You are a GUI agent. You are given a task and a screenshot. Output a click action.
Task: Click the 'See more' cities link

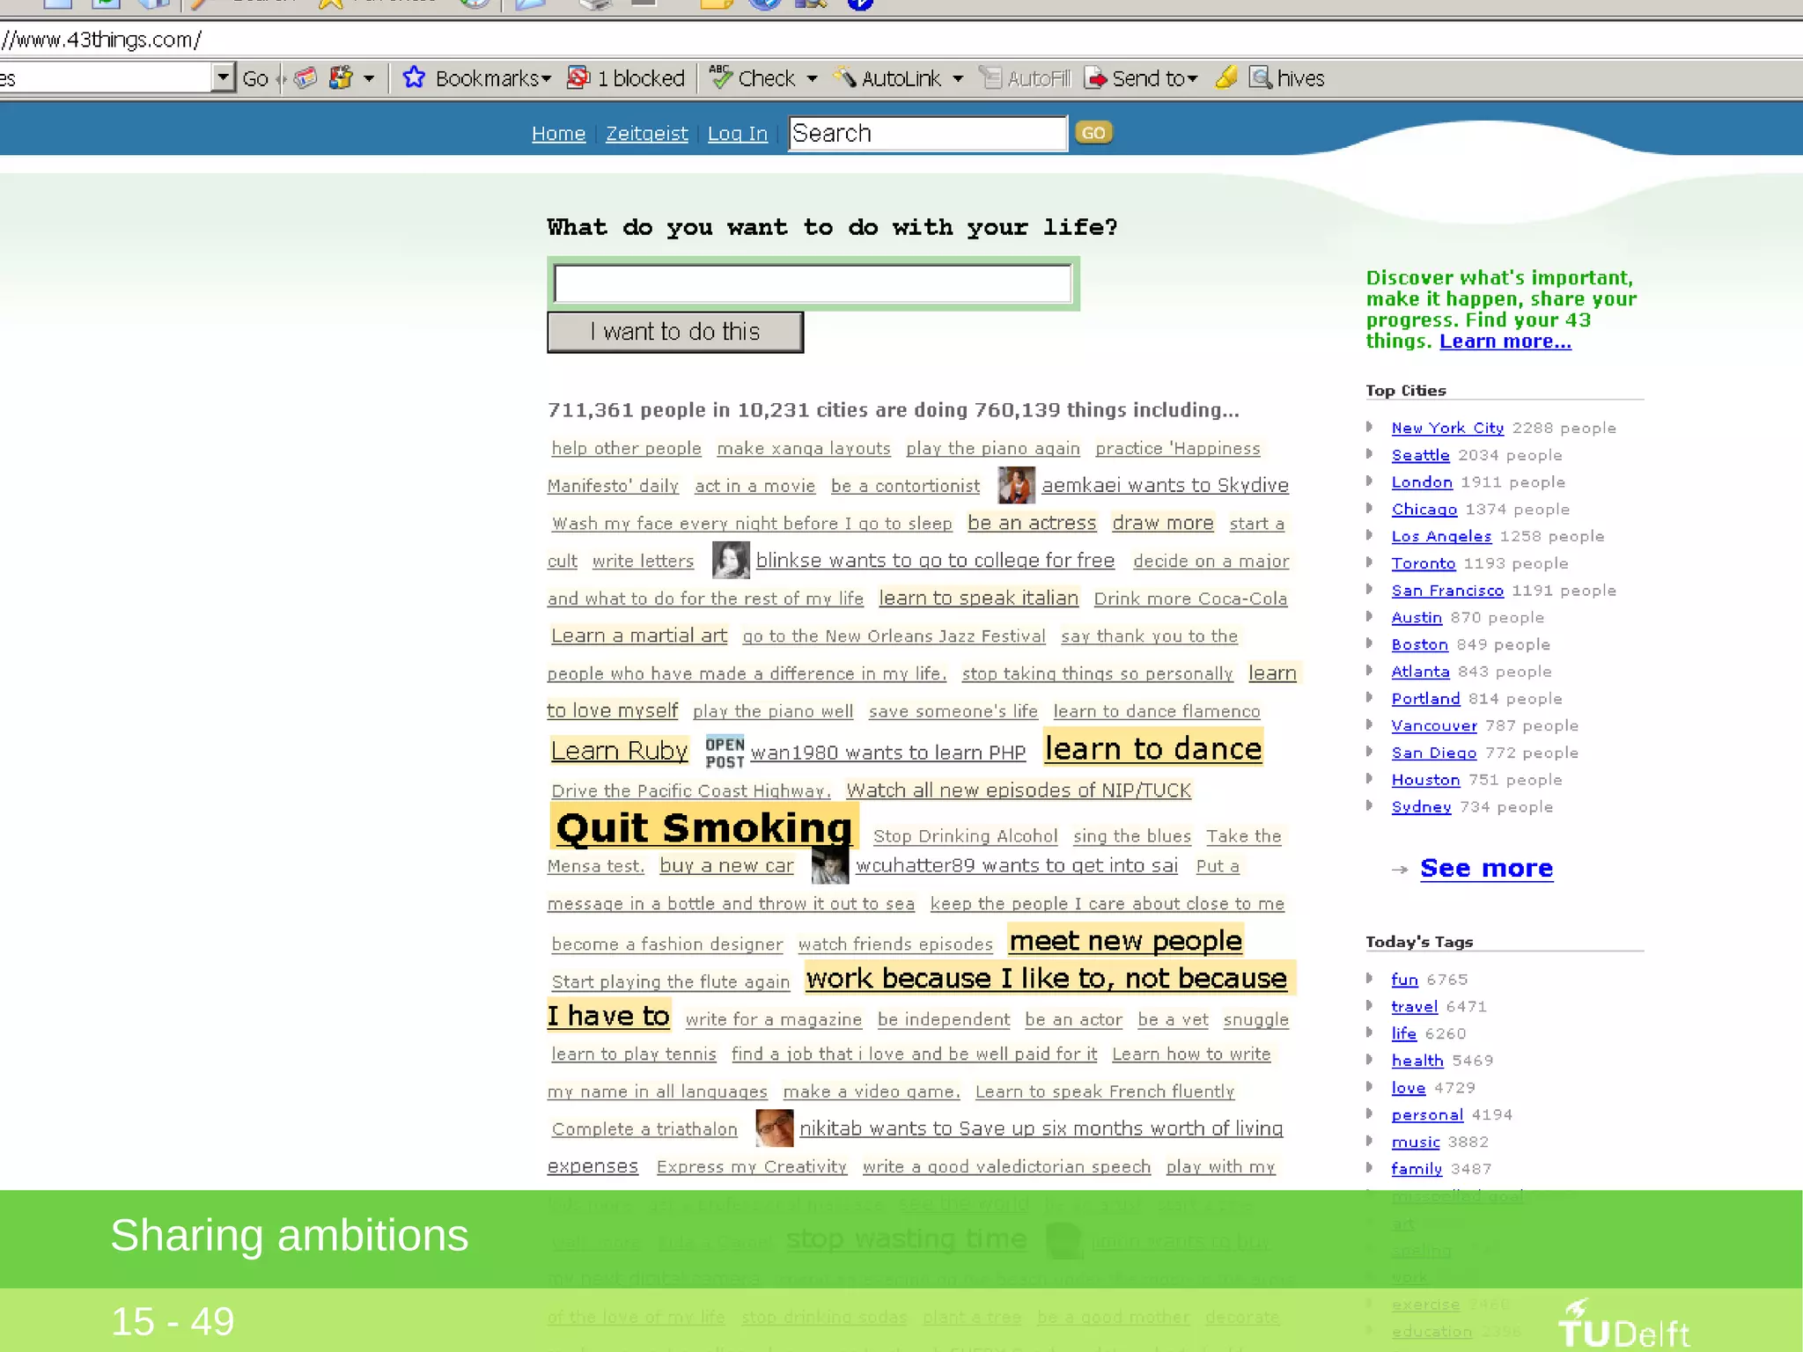(x=1486, y=869)
